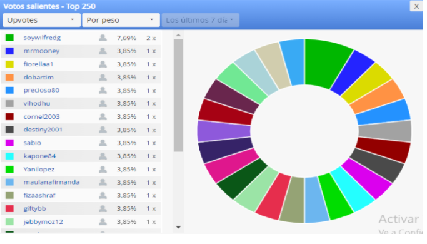Screen dimensions: 427x244
Task: Click the person icon next to kapone84
Action: click(103, 156)
